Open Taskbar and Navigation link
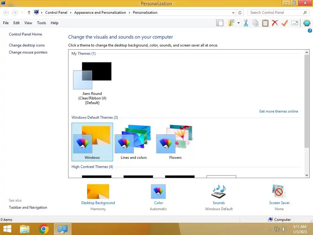This screenshot has width=313, height=235. coord(28,207)
